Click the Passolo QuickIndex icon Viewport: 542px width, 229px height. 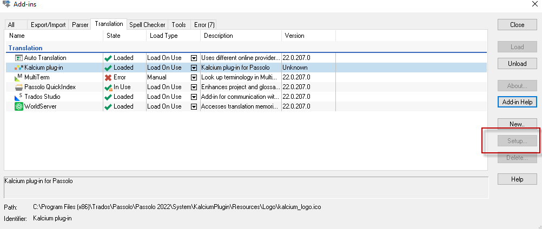19,87
